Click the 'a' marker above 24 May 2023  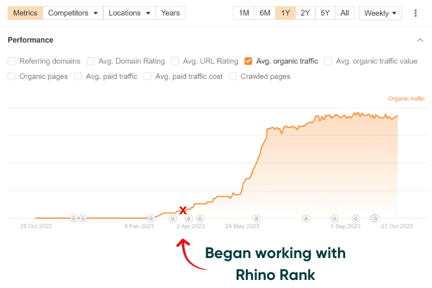pyautogui.click(x=256, y=218)
